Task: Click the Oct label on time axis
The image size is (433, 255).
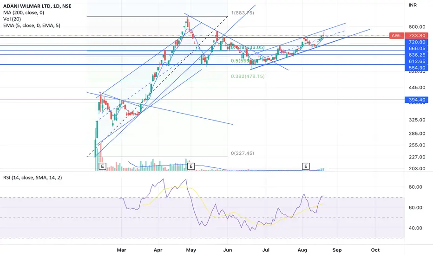Action: point(375,250)
